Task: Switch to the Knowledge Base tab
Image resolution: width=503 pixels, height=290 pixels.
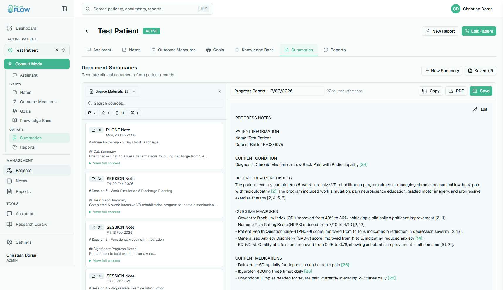Action: pyautogui.click(x=254, y=50)
